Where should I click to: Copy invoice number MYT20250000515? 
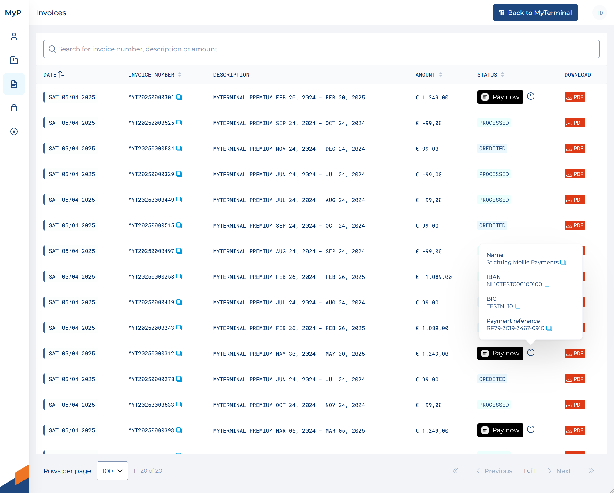click(x=179, y=225)
